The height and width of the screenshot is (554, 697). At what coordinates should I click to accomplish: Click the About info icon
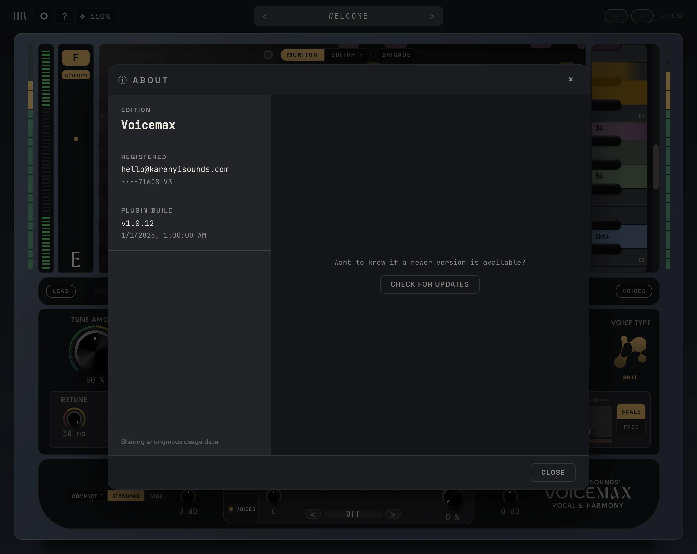[x=123, y=80]
